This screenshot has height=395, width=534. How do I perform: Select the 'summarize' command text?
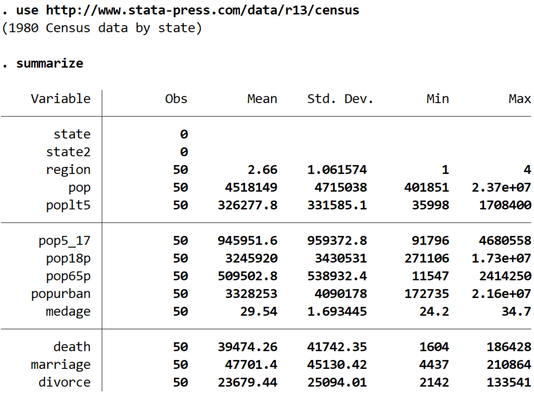(x=50, y=63)
